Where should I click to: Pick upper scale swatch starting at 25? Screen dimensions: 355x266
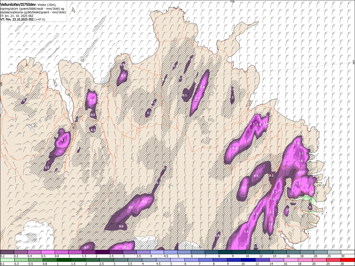(x=334, y=252)
